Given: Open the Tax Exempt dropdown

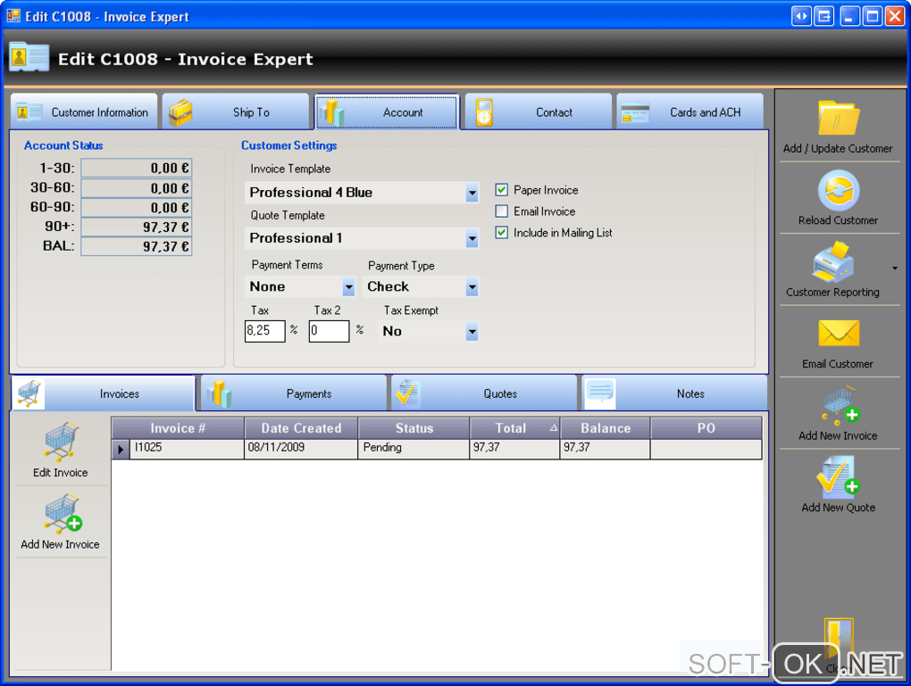Looking at the screenshot, I should tap(472, 332).
